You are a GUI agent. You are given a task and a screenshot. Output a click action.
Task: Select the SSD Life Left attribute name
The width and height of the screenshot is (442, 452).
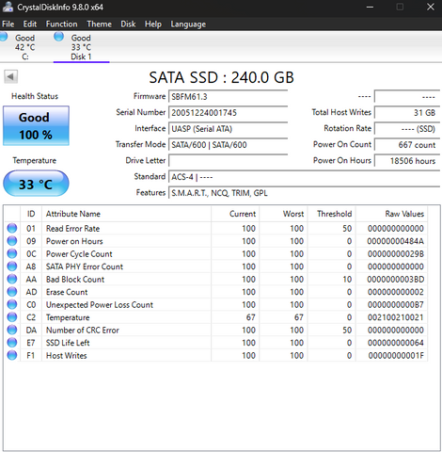click(x=68, y=343)
